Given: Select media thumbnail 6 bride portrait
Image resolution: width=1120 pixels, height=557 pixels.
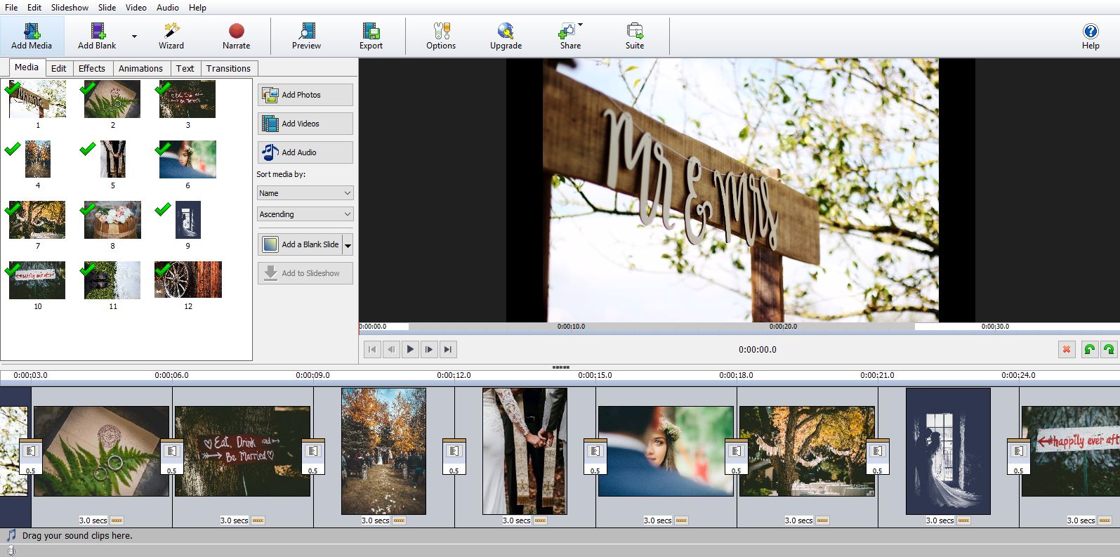Looking at the screenshot, I should pyautogui.click(x=187, y=159).
